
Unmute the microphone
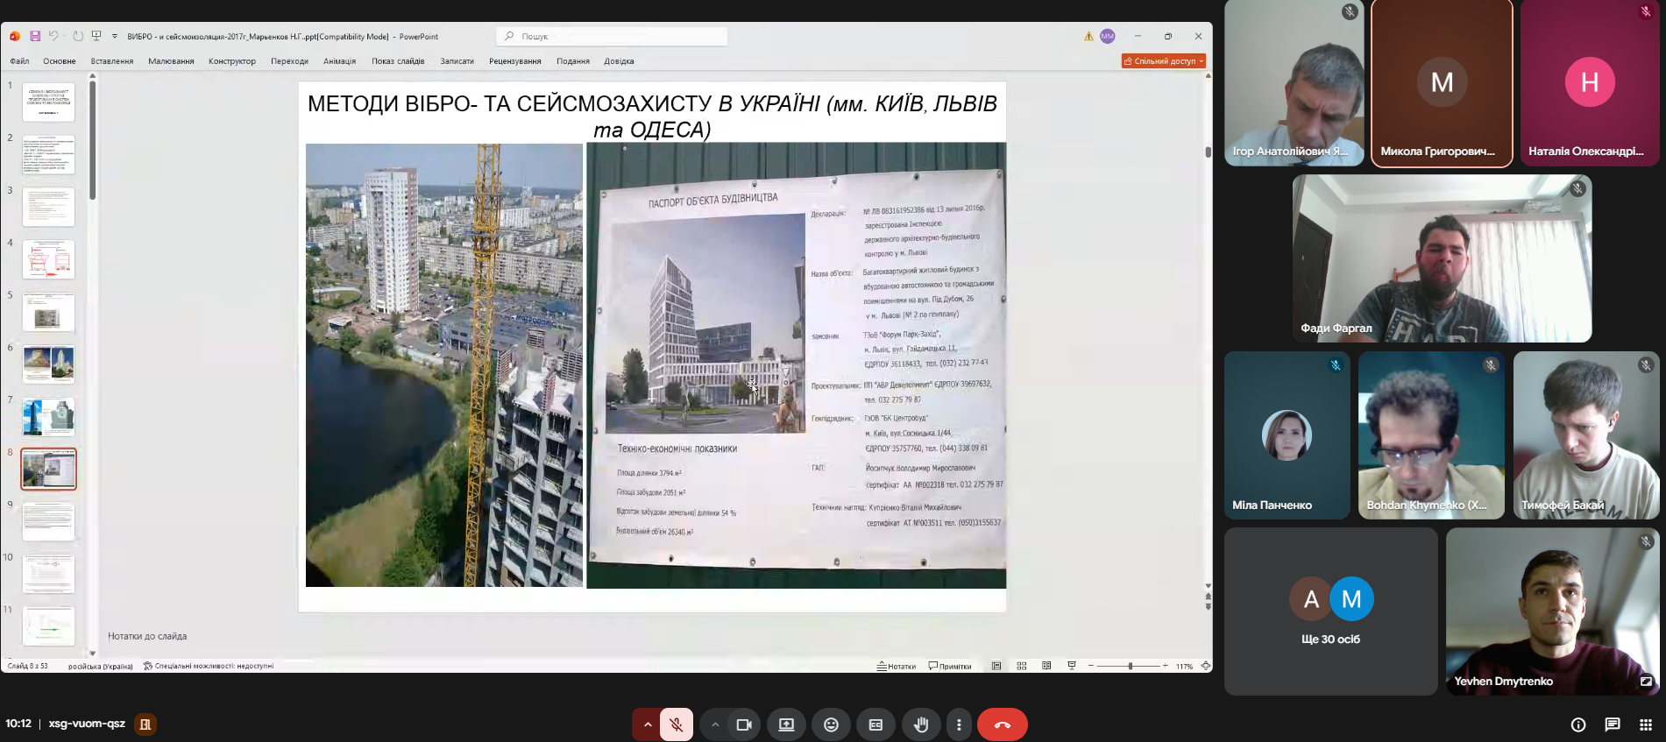[676, 724]
